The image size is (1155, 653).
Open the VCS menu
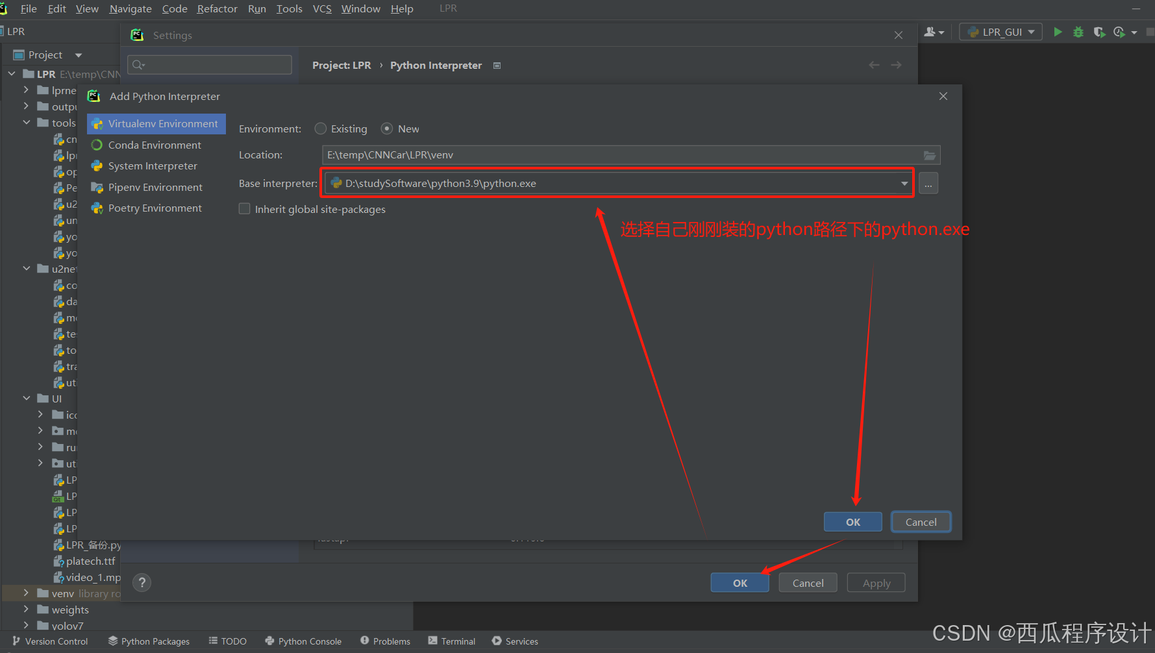[322, 8]
